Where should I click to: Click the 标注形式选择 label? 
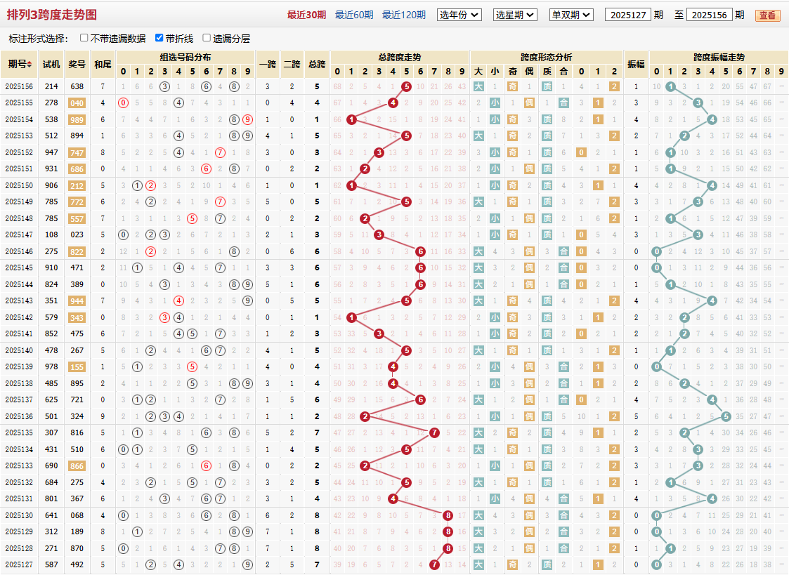(x=38, y=39)
